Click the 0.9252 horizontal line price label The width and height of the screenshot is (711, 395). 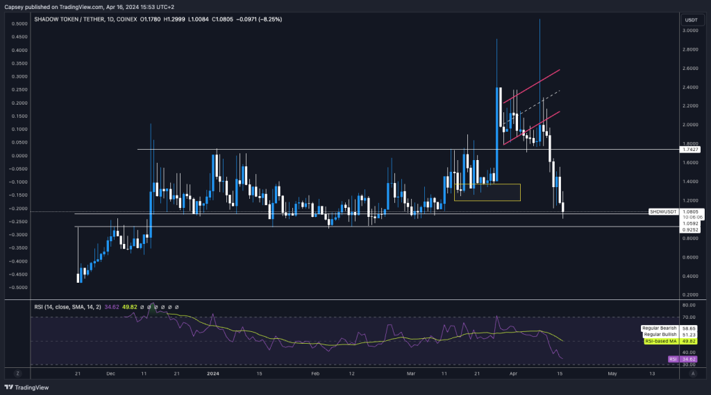pos(690,229)
